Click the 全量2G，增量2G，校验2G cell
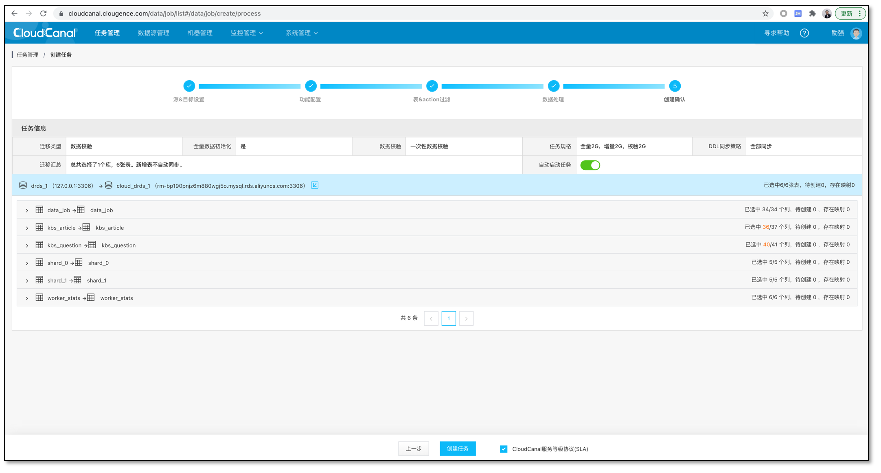The width and height of the screenshot is (881, 473). click(x=634, y=146)
